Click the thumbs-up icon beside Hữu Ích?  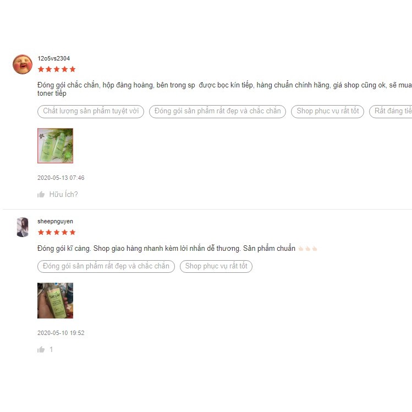pyautogui.click(x=41, y=194)
